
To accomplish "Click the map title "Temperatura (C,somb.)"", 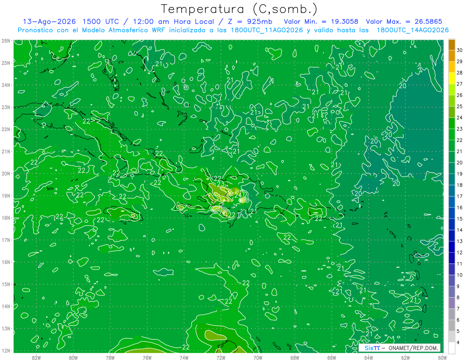I will [239, 9].
